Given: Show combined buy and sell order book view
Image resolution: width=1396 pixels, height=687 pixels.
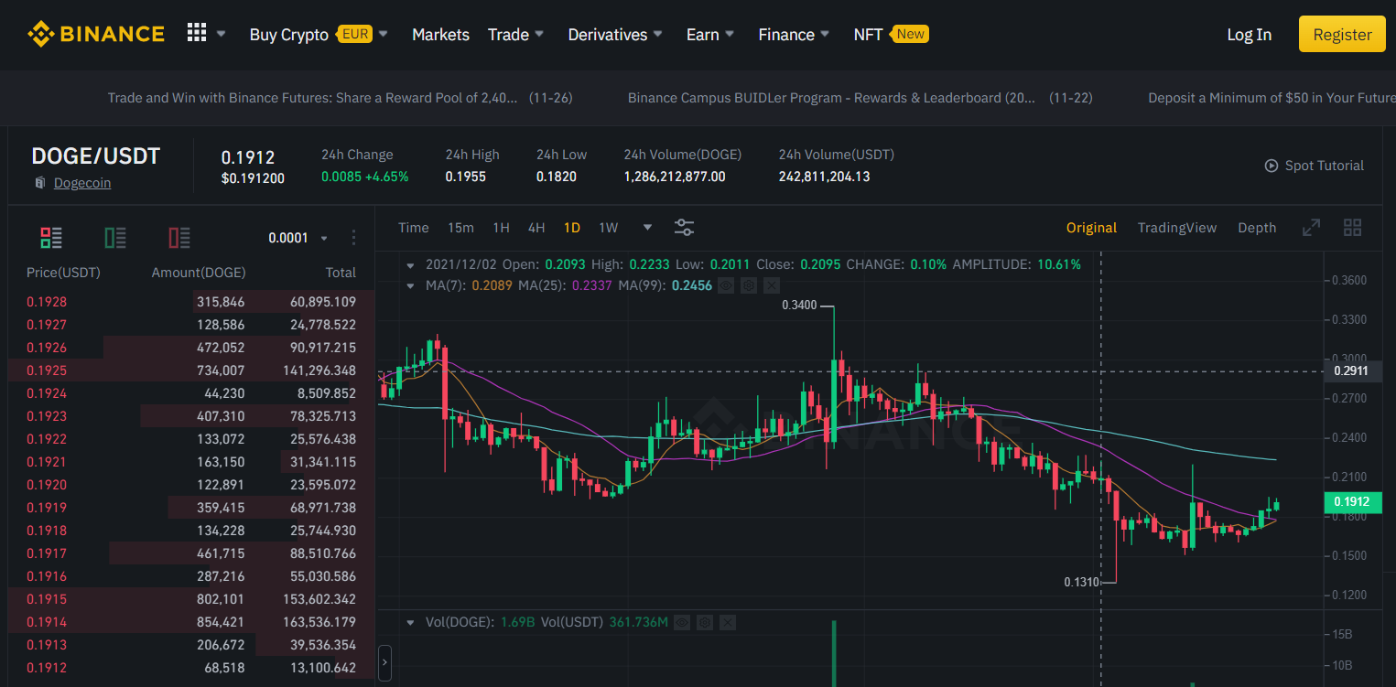Looking at the screenshot, I should 51,238.
